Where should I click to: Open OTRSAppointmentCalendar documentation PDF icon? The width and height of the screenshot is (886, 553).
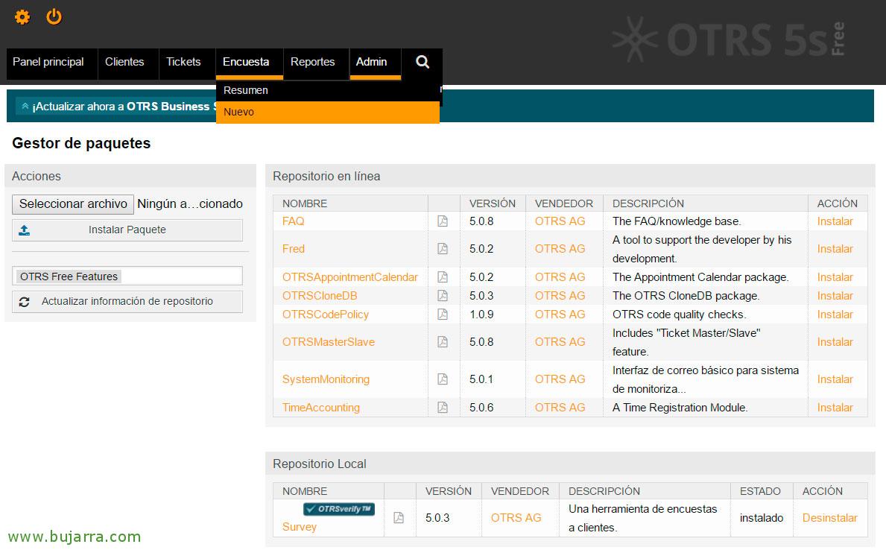[443, 277]
